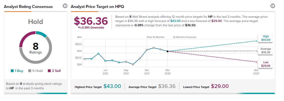The image size is (284, 101).
Task: Select the High $43.00 forecast label
Action: click(x=266, y=38)
